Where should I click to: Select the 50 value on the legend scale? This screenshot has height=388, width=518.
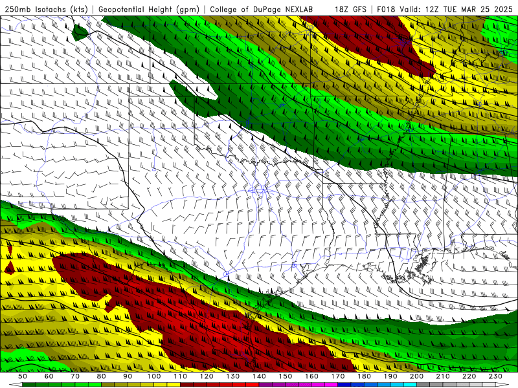click(x=23, y=376)
